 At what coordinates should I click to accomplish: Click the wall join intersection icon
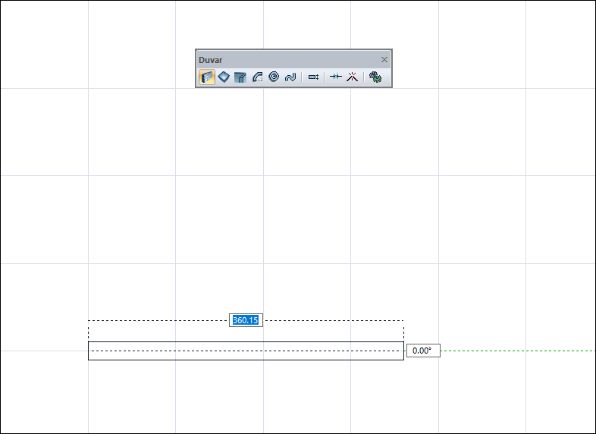tap(336, 77)
